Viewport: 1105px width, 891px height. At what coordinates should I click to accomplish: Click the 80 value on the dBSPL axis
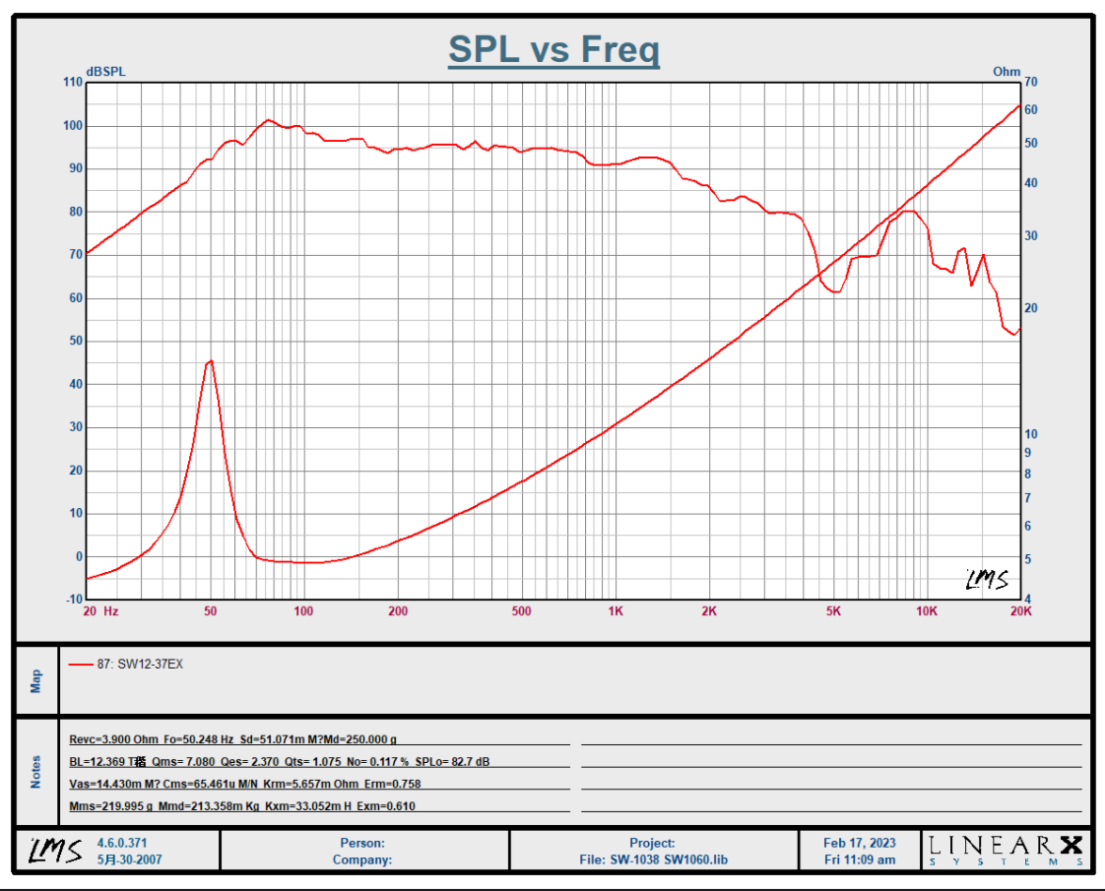[x=76, y=212]
